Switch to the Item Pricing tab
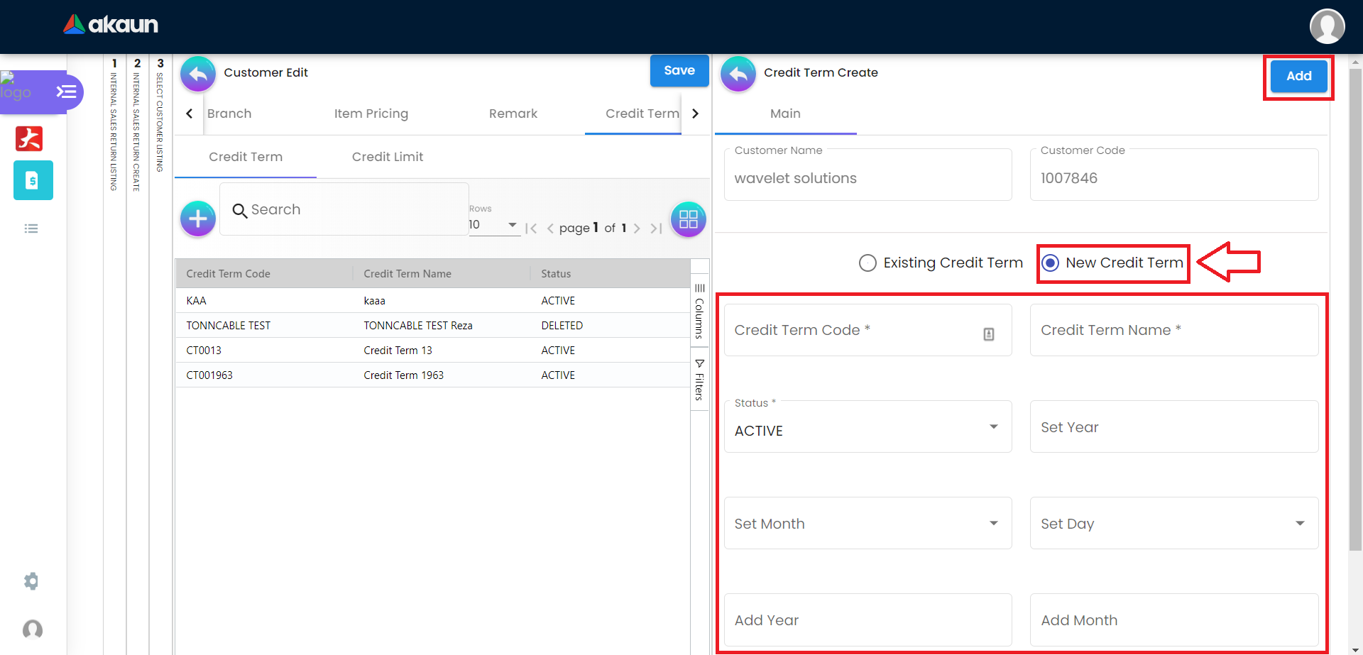The height and width of the screenshot is (655, 1363). tap(371, 114)
